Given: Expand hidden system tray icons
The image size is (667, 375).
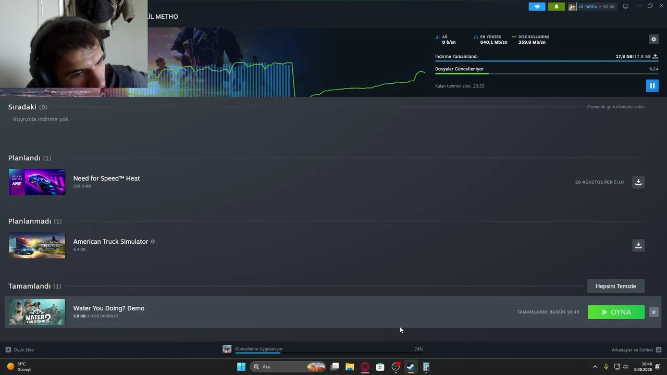Looking at the screenshot, I should pos(595,367).
